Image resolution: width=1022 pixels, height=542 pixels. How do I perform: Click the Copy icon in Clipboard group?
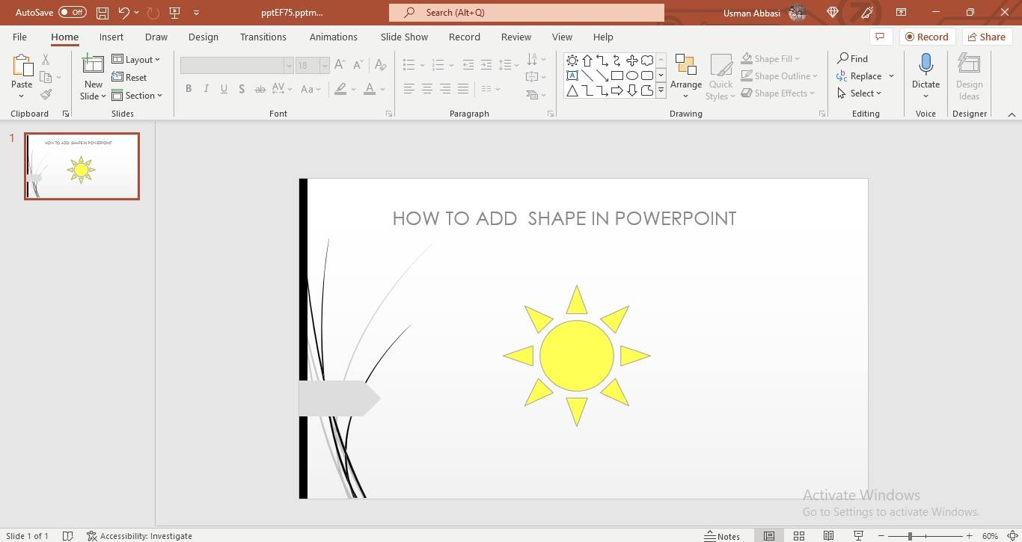pos(46,77)
